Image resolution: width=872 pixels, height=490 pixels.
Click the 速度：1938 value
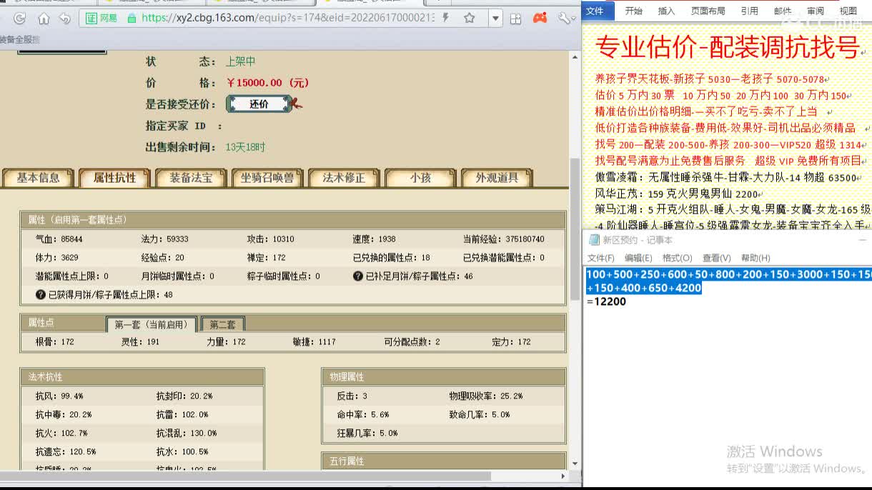click(x=374, y=239)
